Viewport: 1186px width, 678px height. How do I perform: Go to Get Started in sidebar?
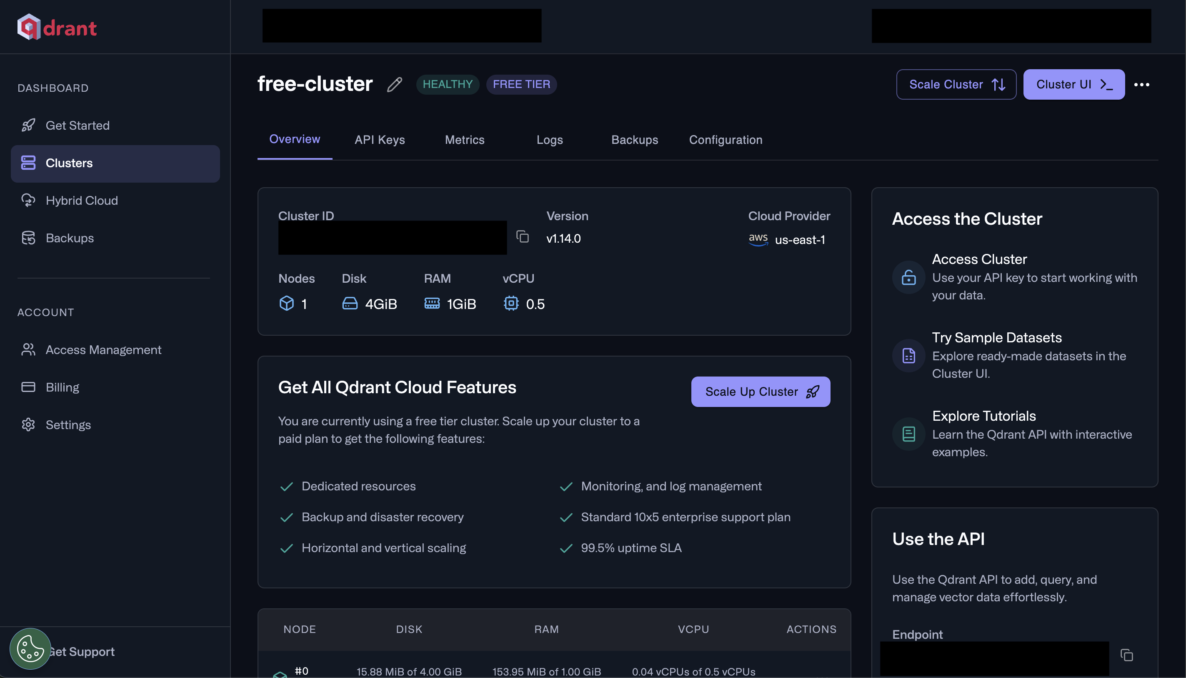point(115,125)
